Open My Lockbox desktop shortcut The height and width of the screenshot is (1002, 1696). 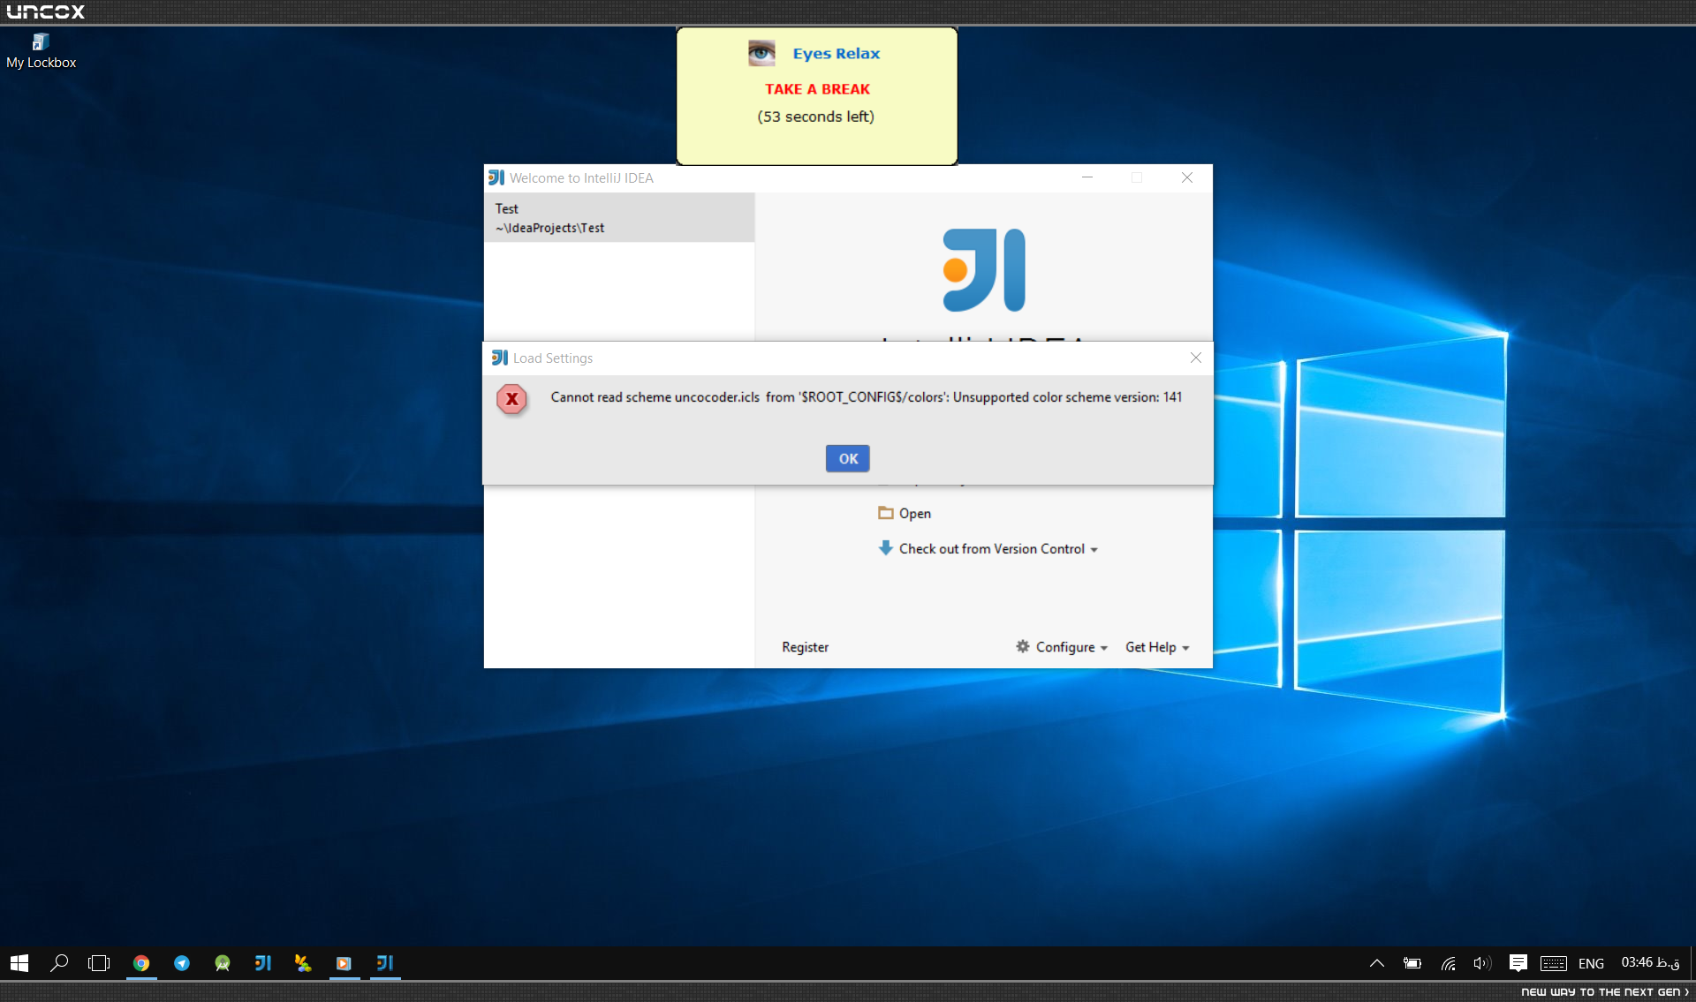[41, 51]
